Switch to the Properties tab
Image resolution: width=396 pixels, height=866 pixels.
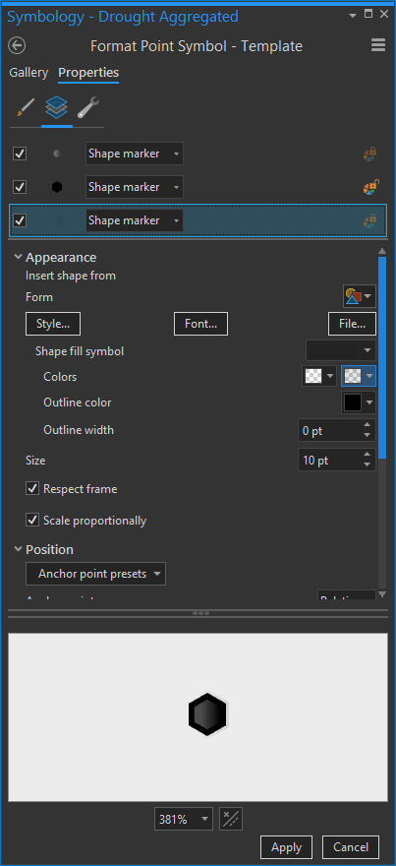pos(88,73)
